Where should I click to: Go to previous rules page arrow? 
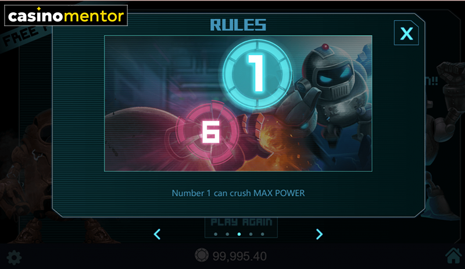coord(157,234)
